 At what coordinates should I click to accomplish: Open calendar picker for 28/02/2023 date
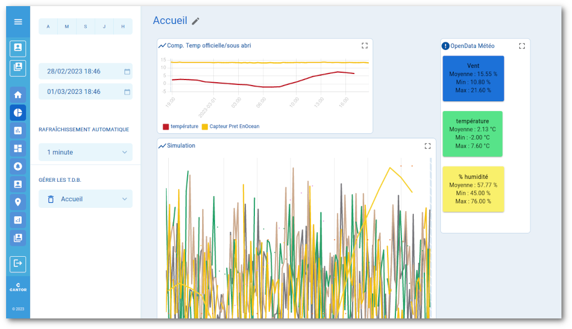tap(127, 72)
